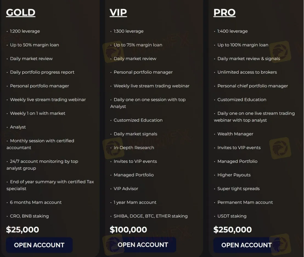Select the $100,000 price text
This screenshot has width=304, height=257.
point(128,230)
